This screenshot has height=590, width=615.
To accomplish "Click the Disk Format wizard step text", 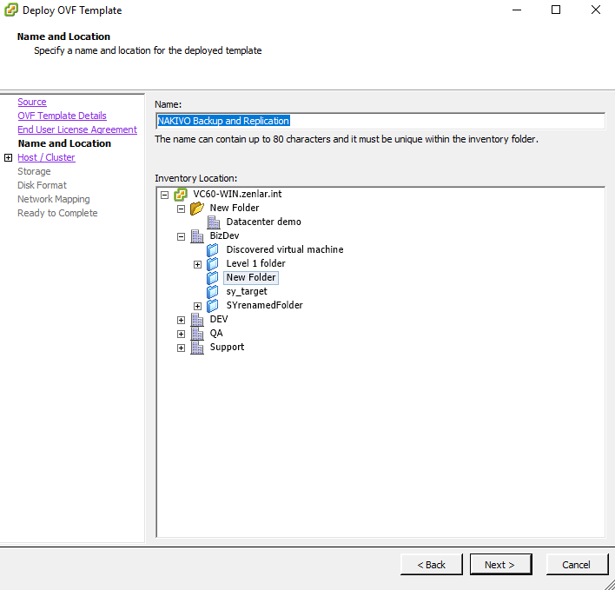I will pos(42,185).
